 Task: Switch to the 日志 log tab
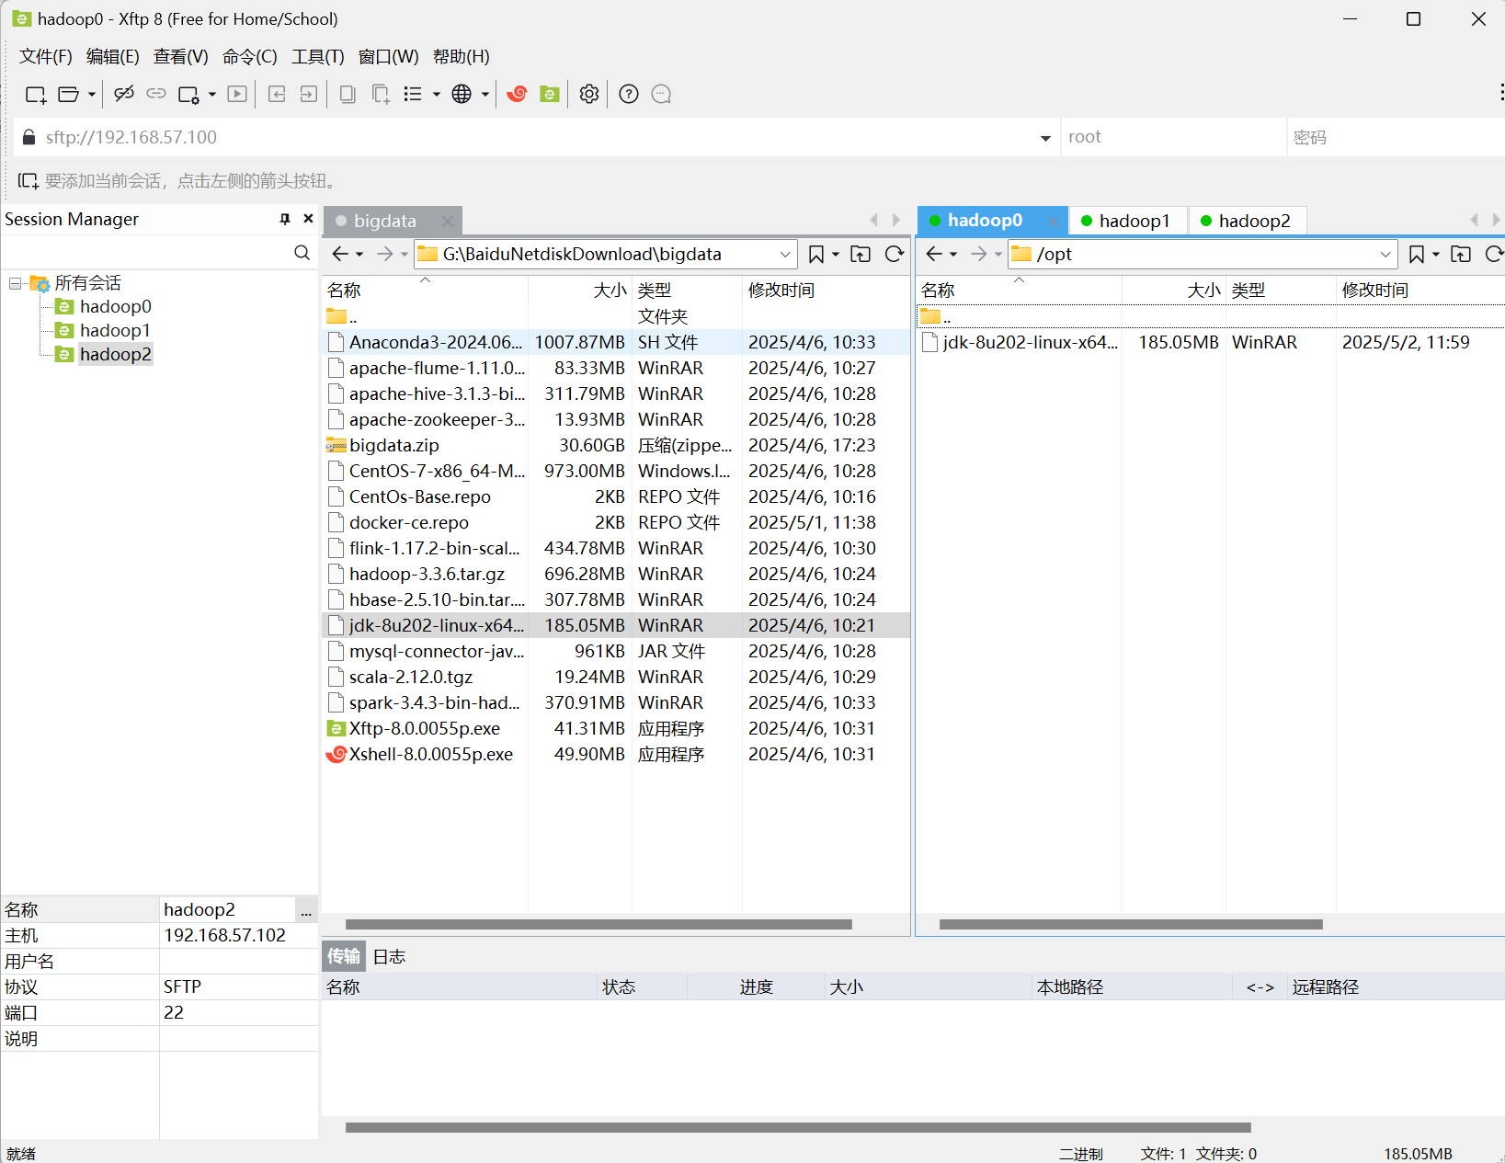point(389,957)
